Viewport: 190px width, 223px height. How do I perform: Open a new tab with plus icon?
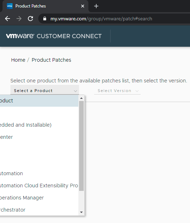click(96, 6)
